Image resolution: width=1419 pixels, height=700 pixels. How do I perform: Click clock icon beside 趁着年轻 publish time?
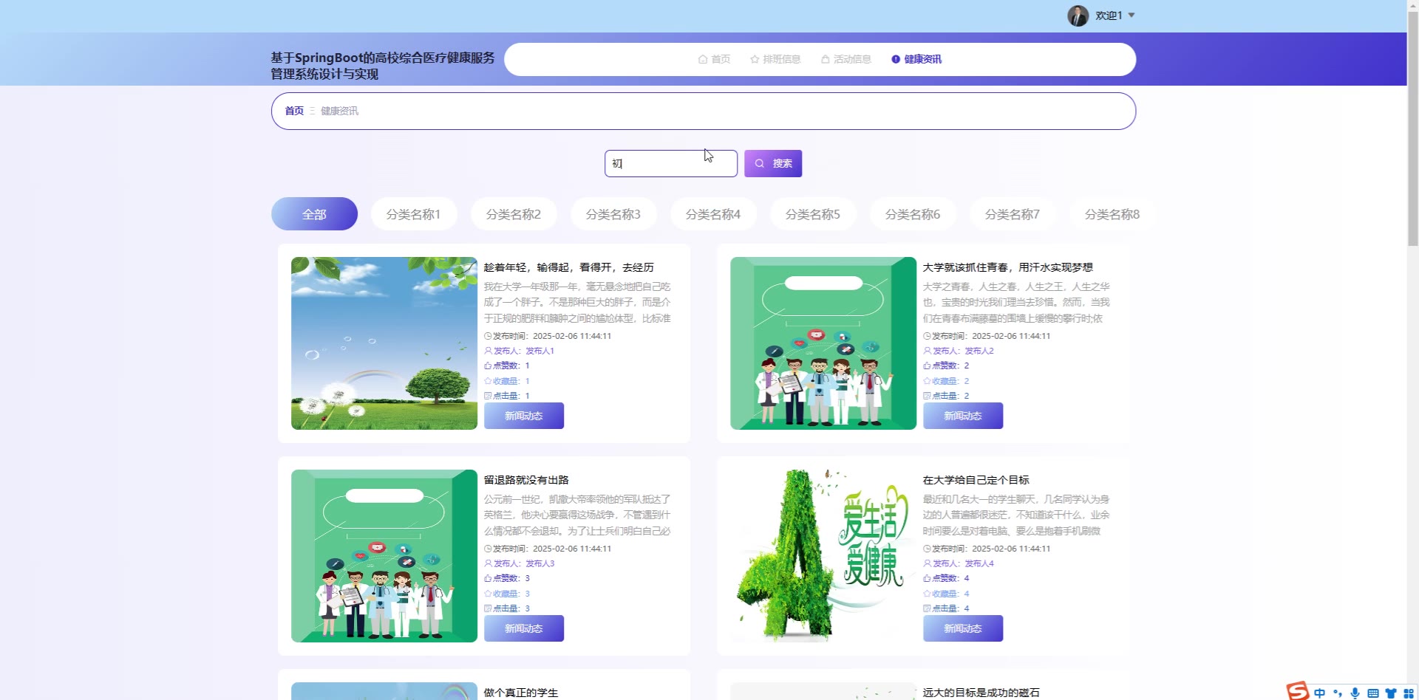pos(488,336)
